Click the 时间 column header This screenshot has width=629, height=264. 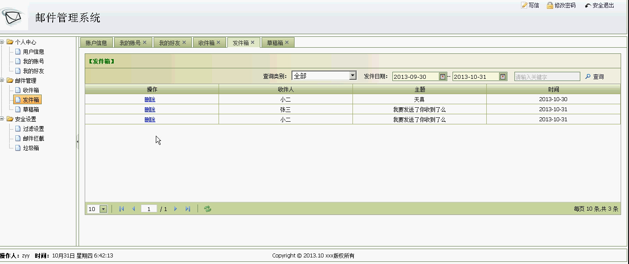(x=554, y=89)
